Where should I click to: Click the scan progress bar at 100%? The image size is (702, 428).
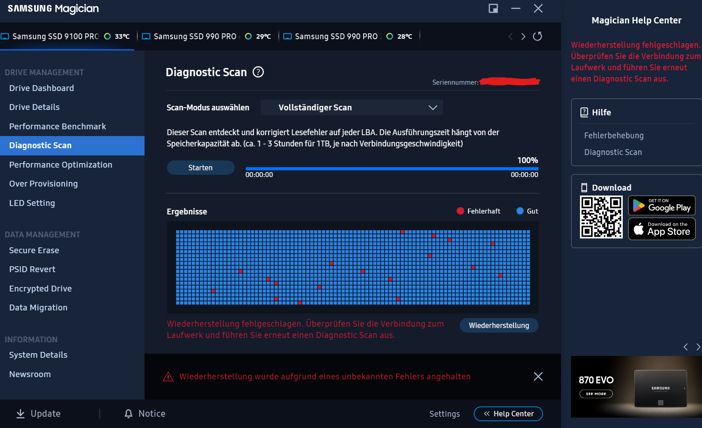(392, 168)
